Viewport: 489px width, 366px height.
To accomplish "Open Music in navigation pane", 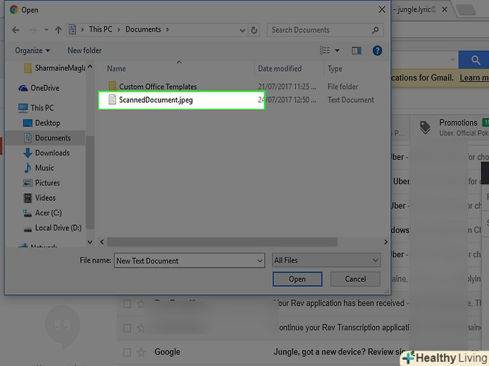I will coord(44,168).
